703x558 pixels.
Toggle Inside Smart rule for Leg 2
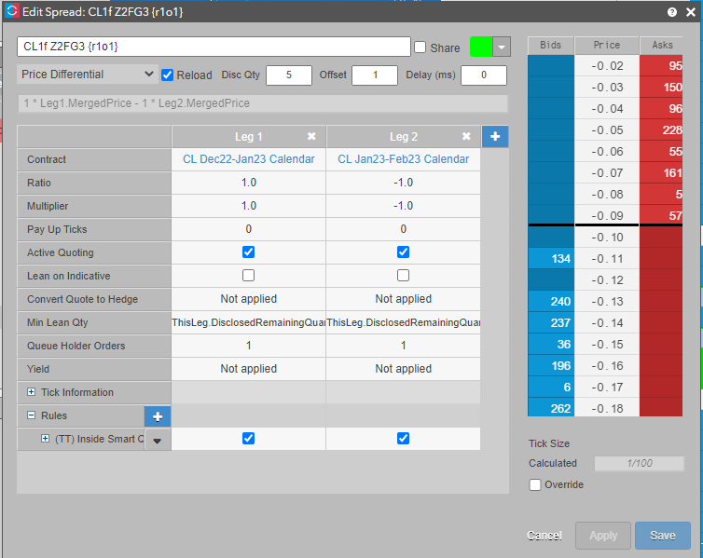pyautogui.click(x=403, y=439)
